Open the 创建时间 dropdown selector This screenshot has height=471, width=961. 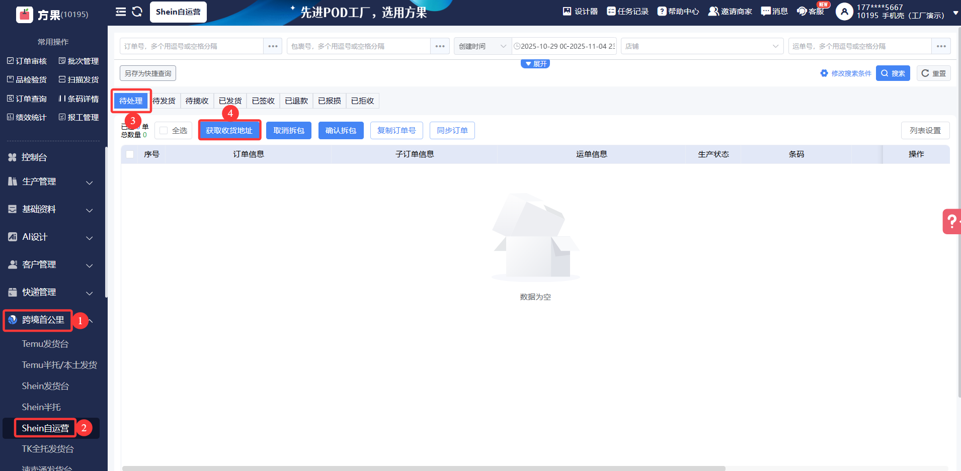tap(480, 46)
